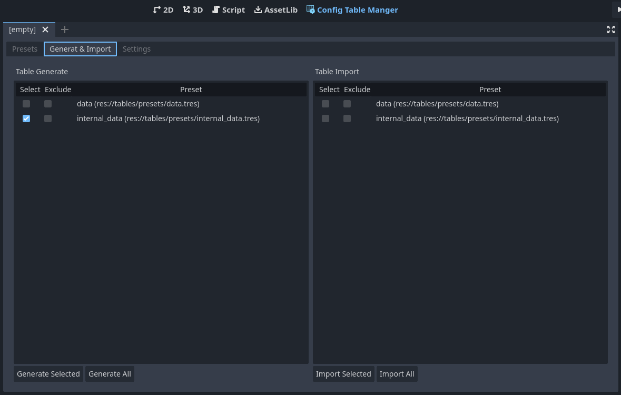Uncheck Select for internal_data in Table Generate
This screenshot has height=395, width=621.
coord(26,118)
